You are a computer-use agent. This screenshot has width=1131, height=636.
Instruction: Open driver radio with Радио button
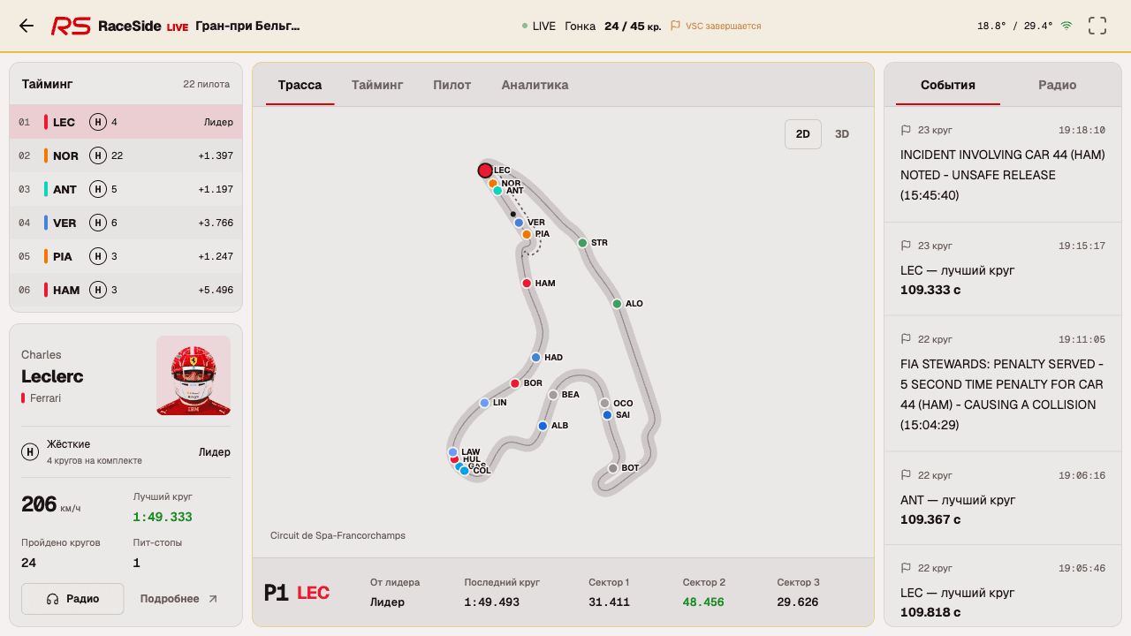click(x=72, y=599)
